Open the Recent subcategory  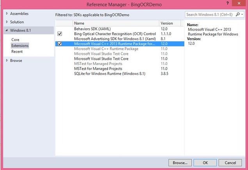click(17, 52)
